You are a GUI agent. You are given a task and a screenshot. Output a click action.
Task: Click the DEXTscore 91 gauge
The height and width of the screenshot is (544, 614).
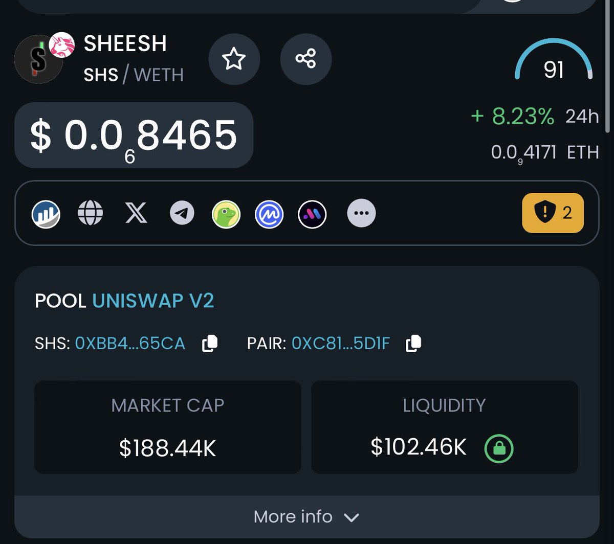click(554, 59)
